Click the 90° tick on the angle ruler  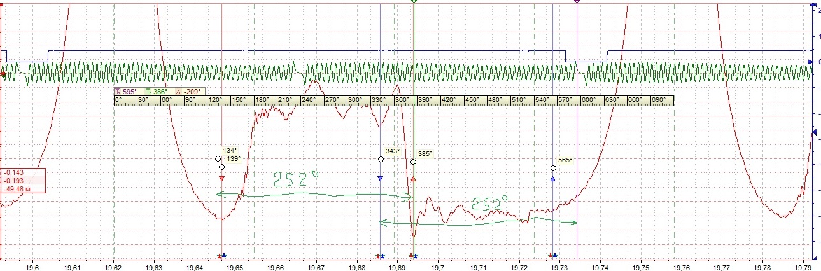189,101
